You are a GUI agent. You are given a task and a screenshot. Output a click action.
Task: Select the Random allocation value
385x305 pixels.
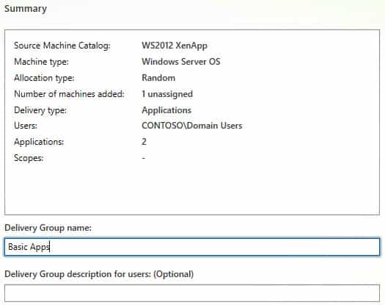158,78
